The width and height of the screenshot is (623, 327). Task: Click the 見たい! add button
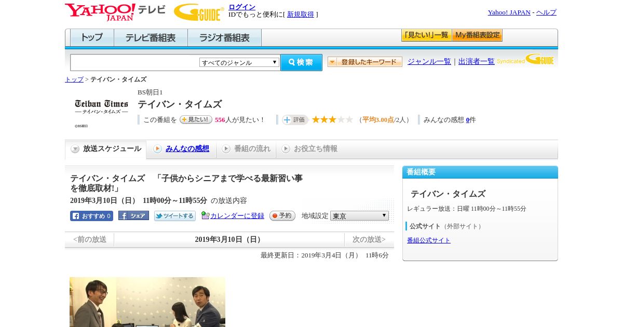196,119
